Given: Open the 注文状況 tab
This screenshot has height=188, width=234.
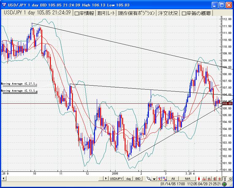Looking at the screenshot, I should click(x=168, y=13).
